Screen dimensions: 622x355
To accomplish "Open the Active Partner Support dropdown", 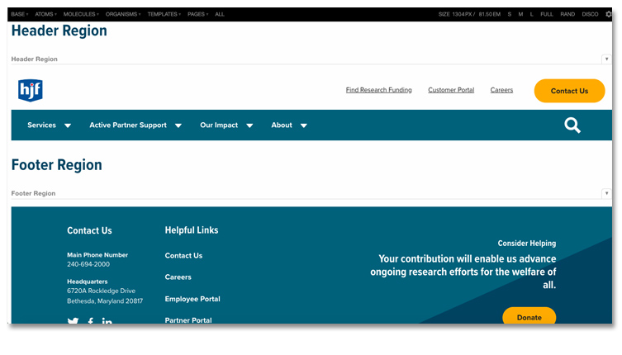I will 135,125.
